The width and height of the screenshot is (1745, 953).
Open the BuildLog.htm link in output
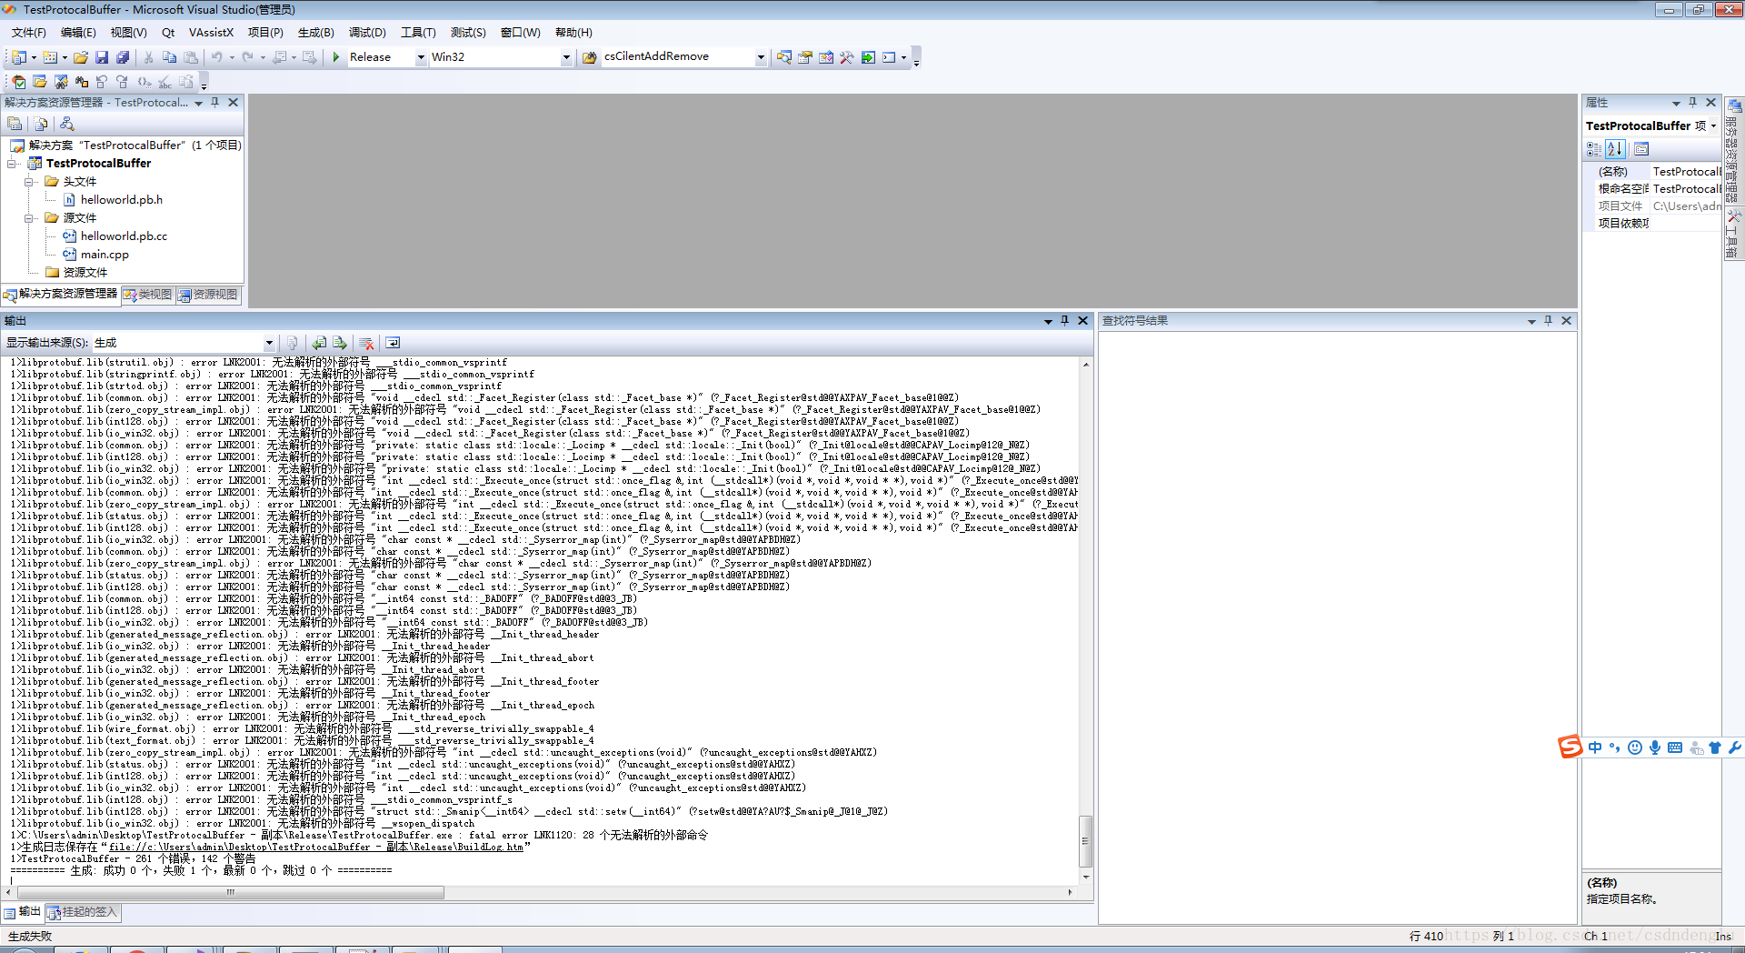pos(316,847)
